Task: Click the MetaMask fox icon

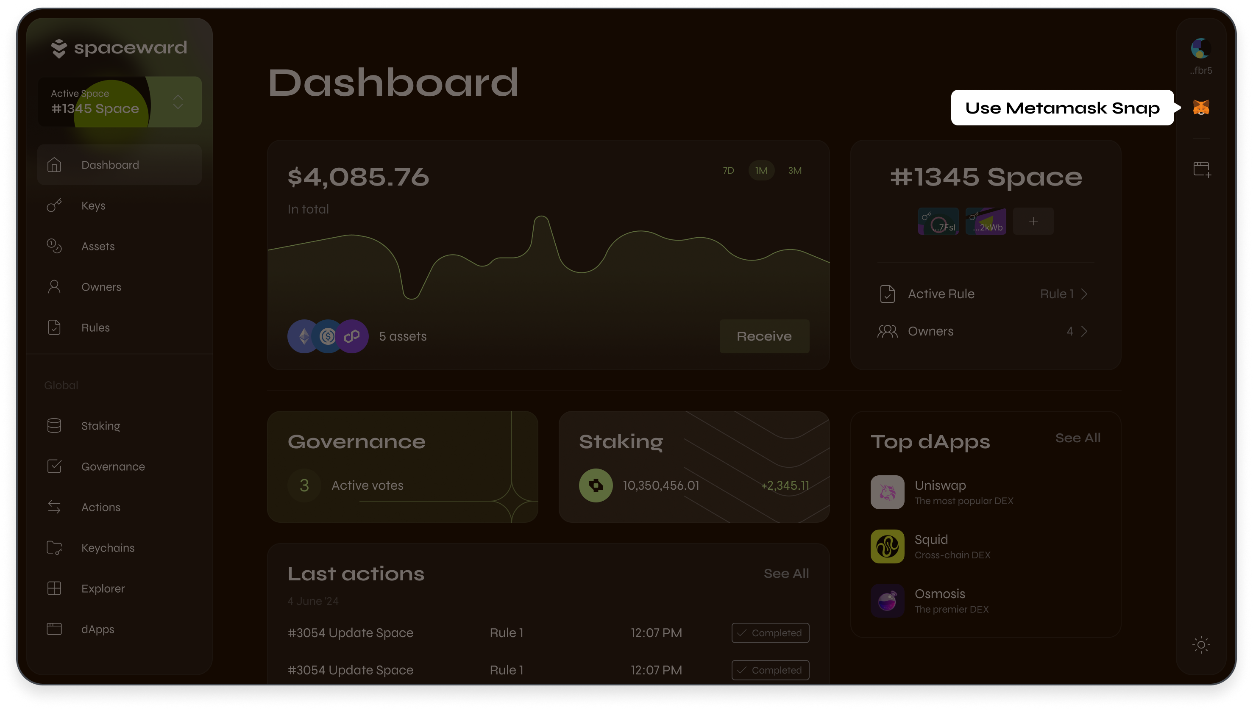Action: pos(1201,107)
